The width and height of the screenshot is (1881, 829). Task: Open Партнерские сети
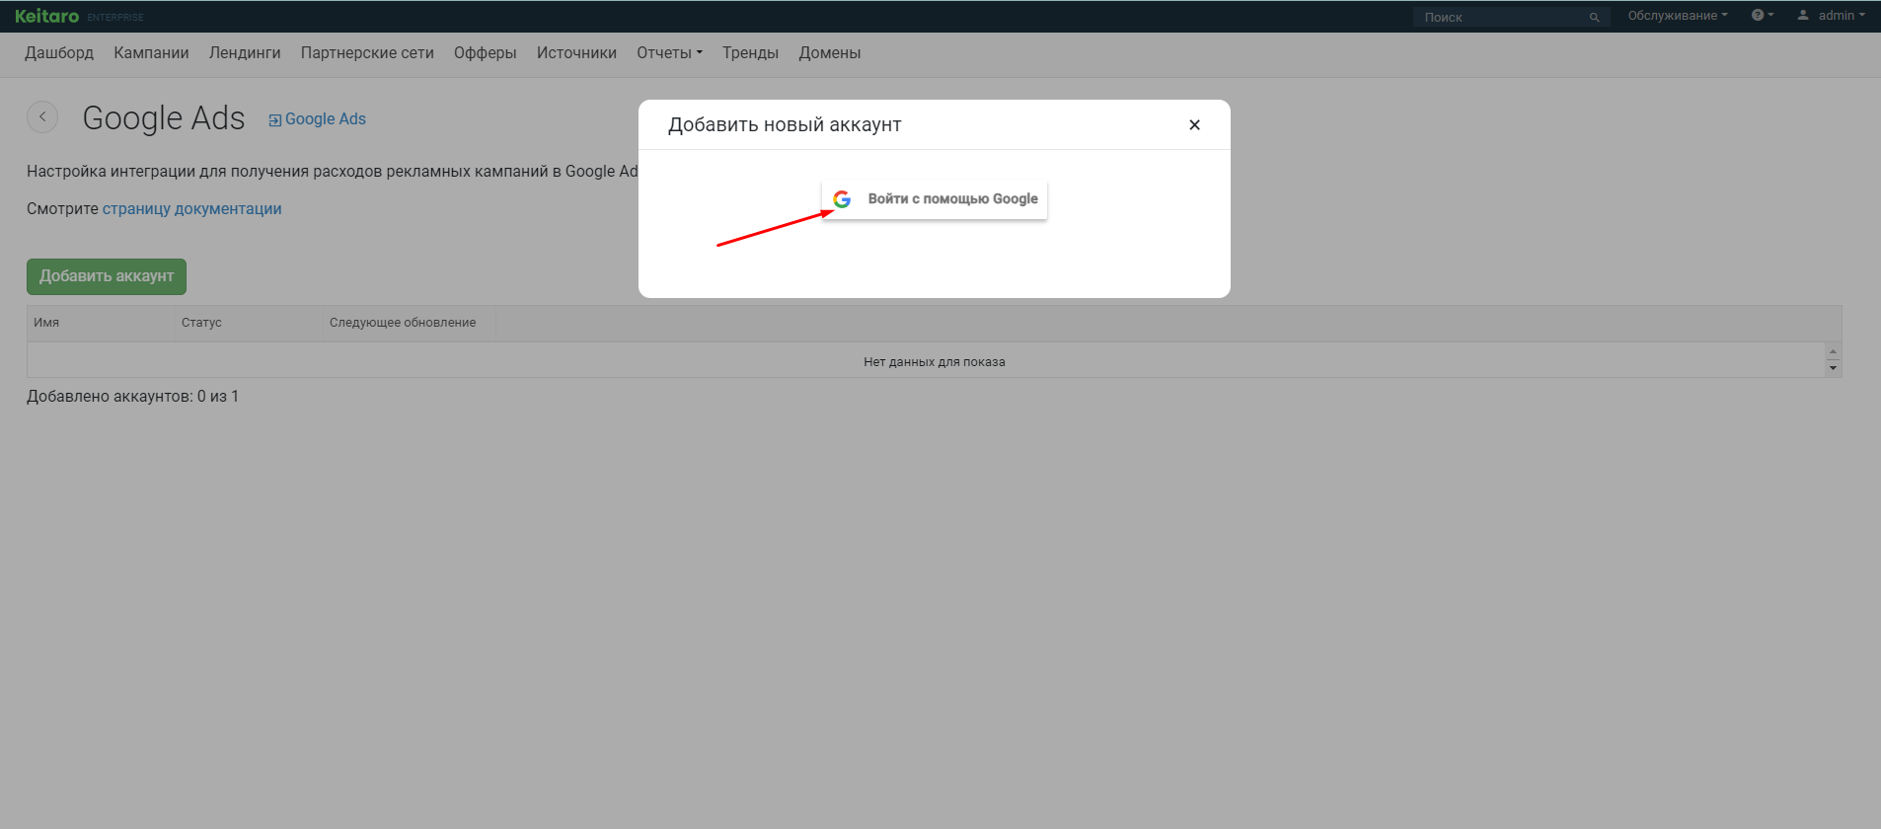367,53
